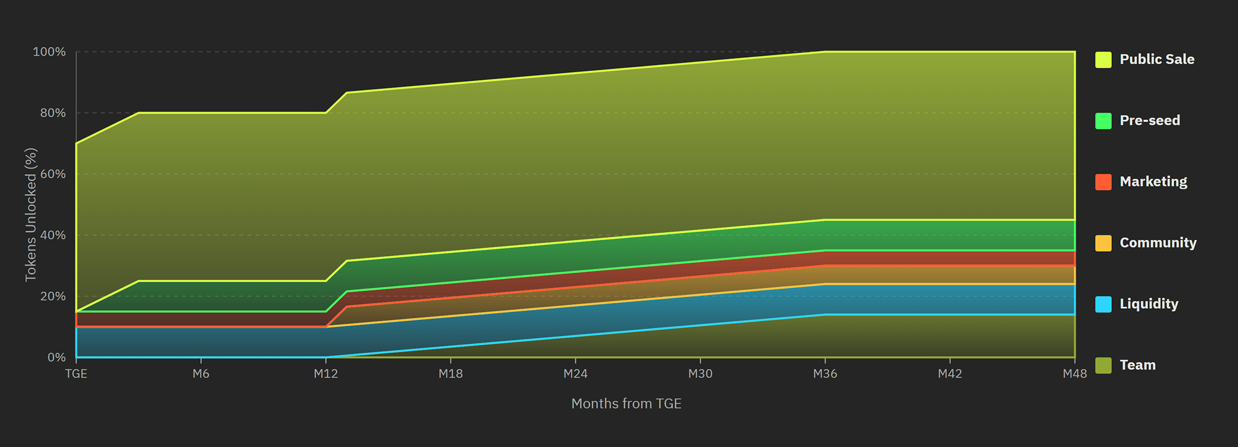Hide the Marketing series via its label

(x=1153, y=182)
